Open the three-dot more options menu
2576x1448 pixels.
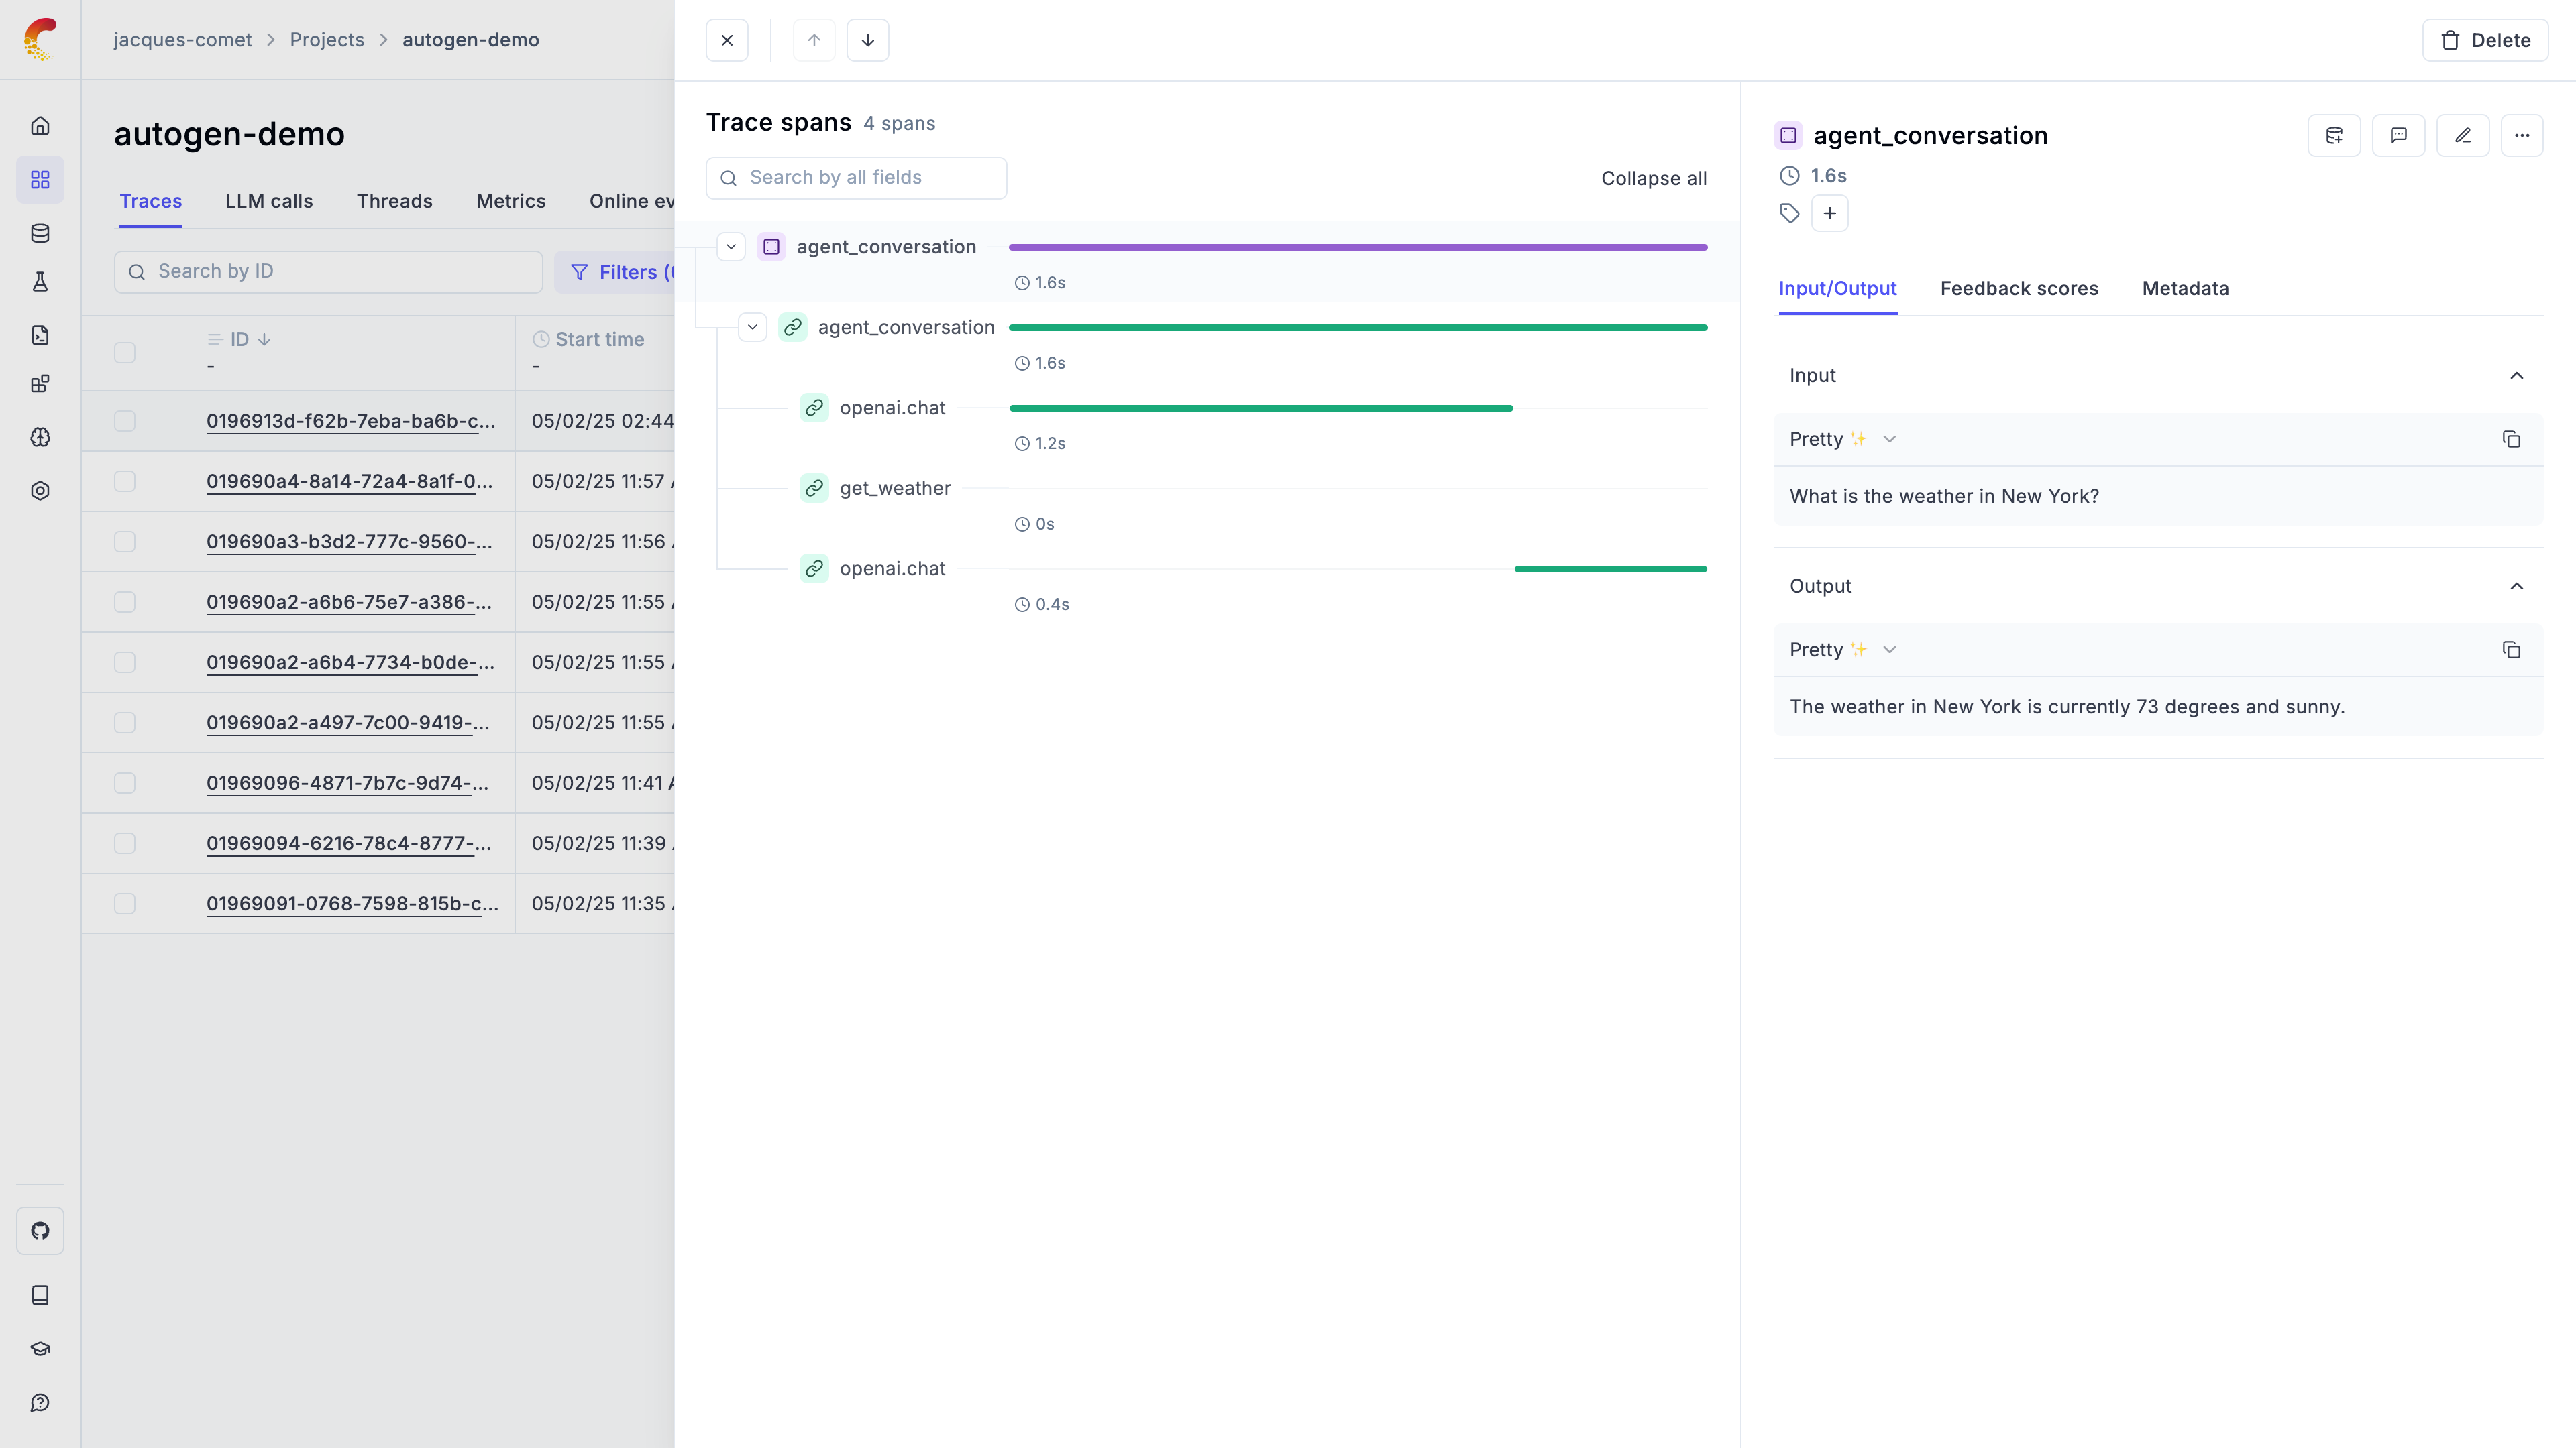pyautogui.click(x=2521, y=136)
